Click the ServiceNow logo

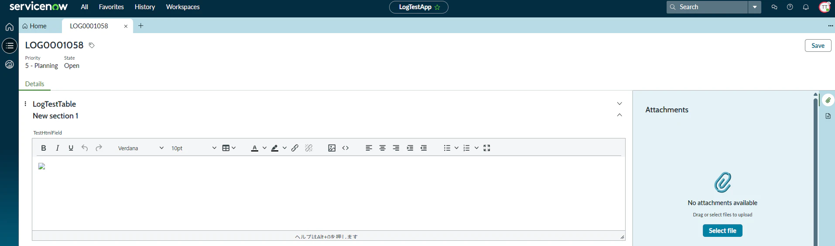point(38,7)
